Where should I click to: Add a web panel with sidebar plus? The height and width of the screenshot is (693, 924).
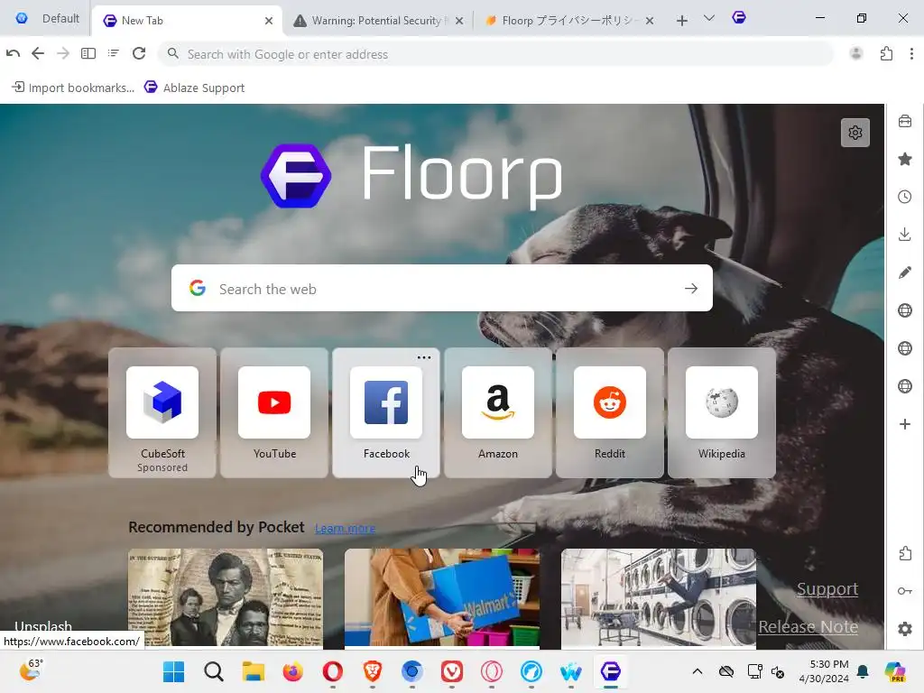905,424
